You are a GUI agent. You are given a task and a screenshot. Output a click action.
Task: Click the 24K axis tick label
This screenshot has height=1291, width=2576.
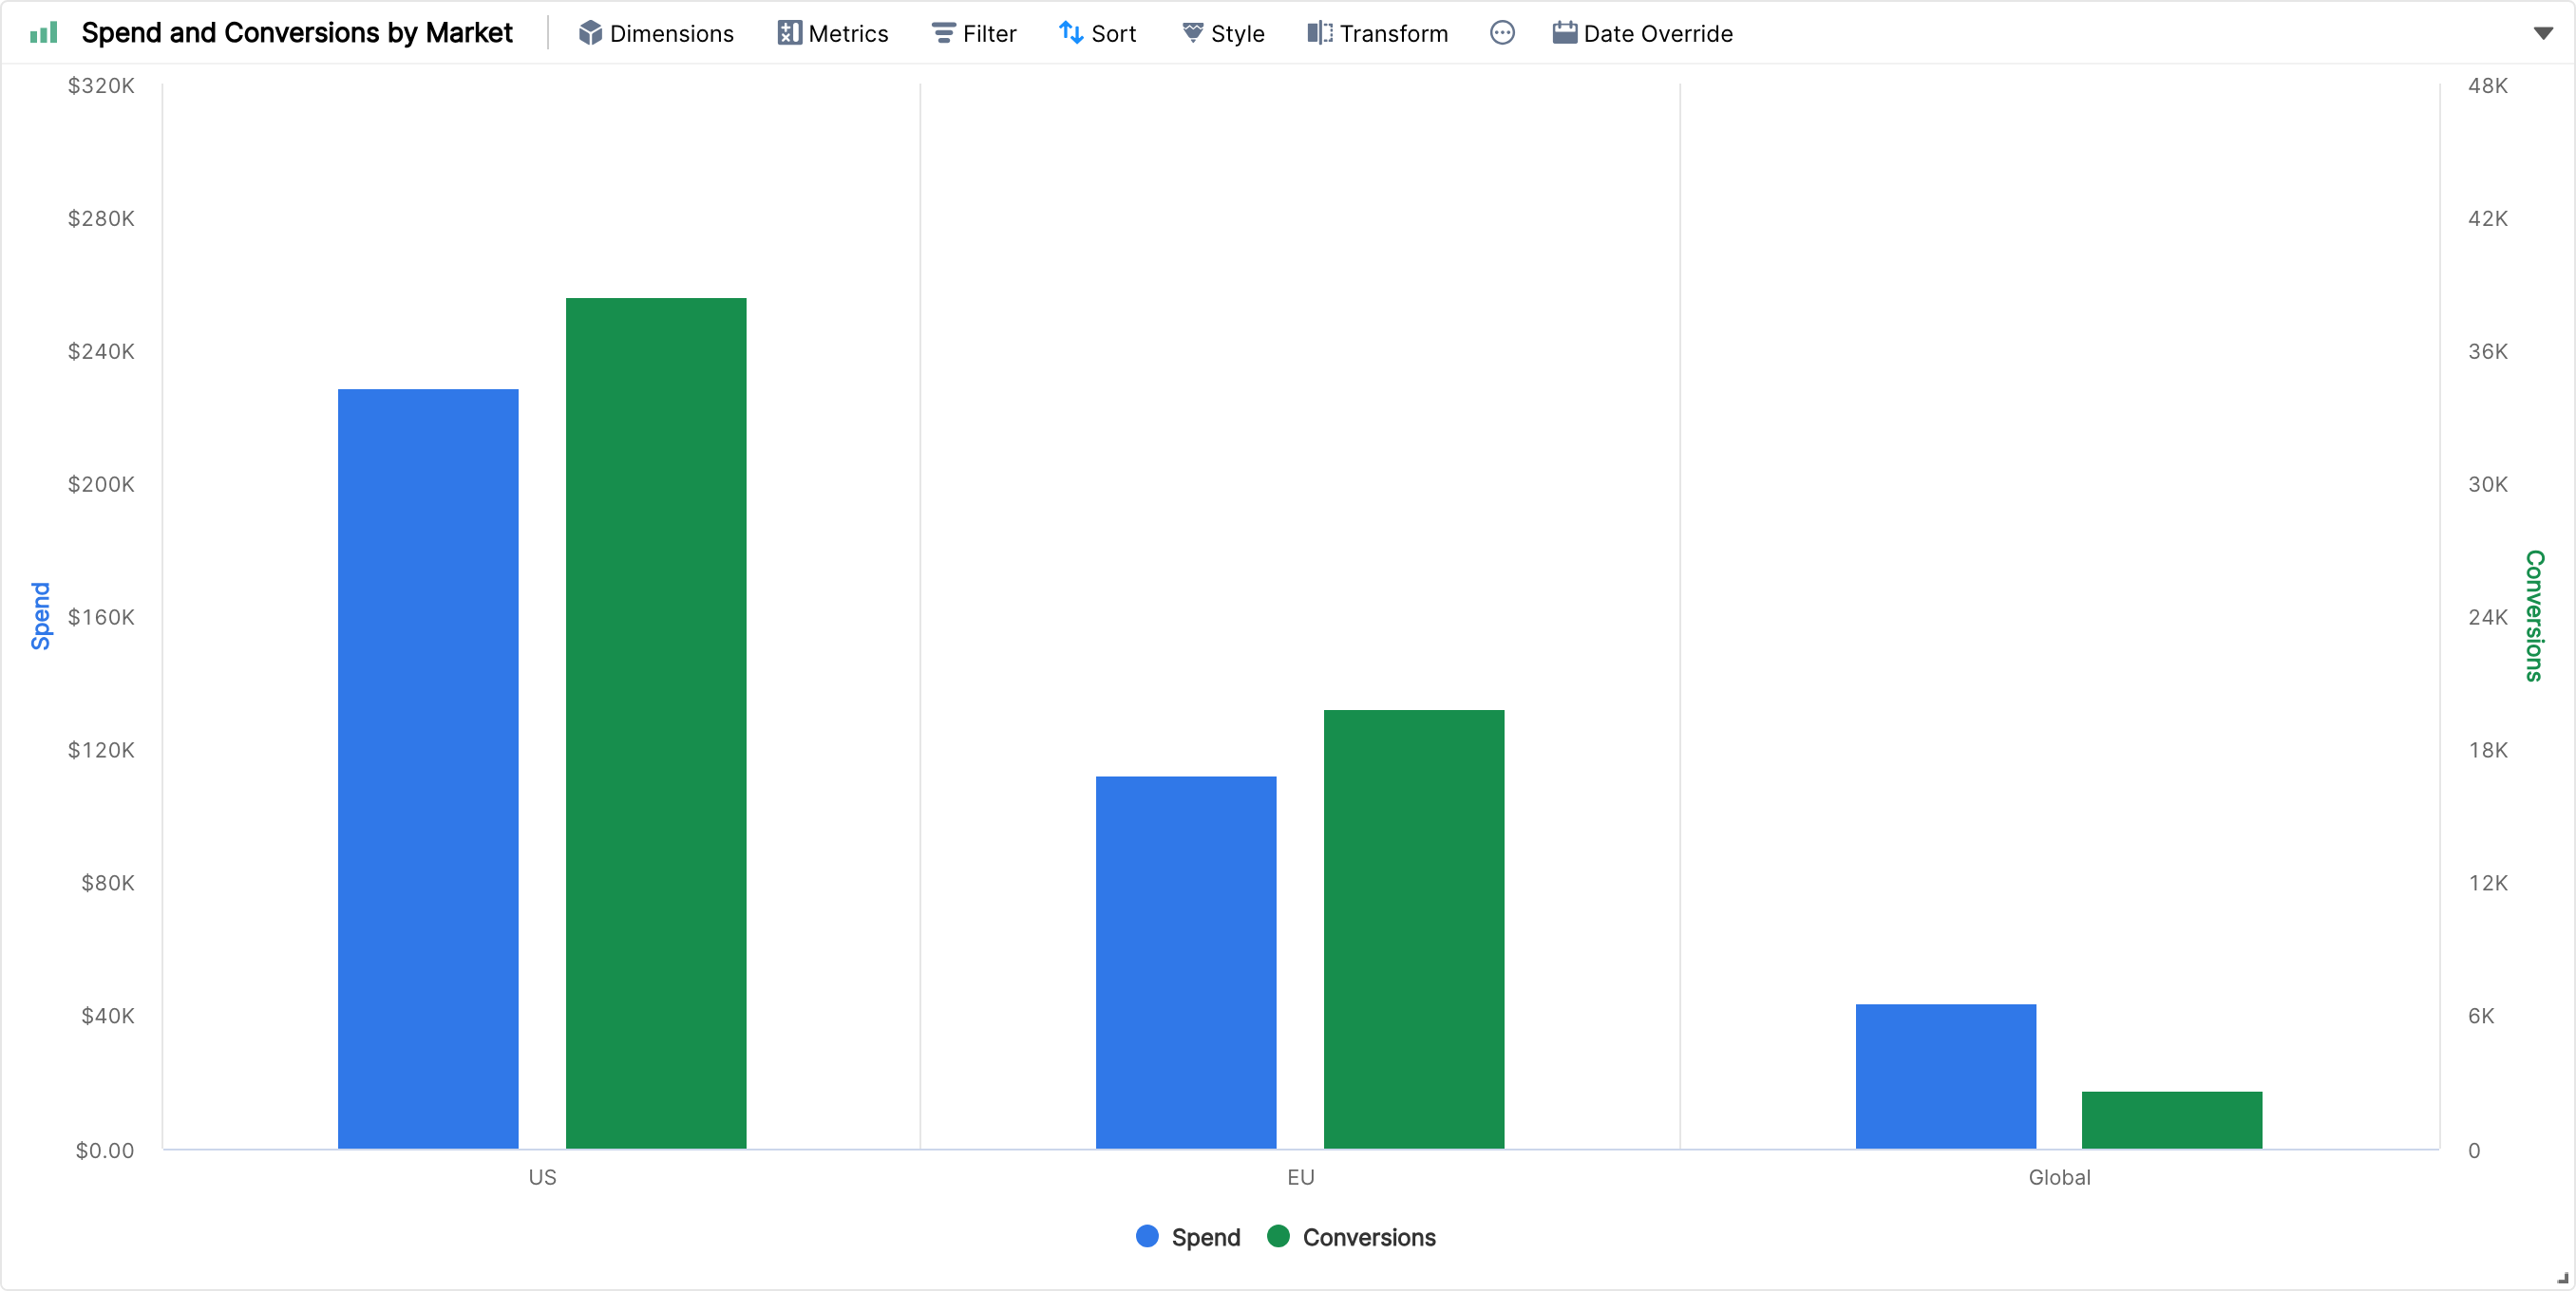click(x=2488, y=618)
